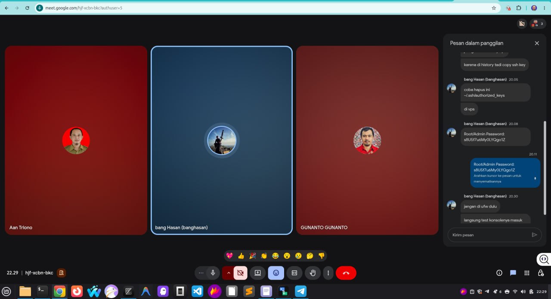
Task: Open Visual Studio Code from taskbar
Action: (x=197, y=291)
